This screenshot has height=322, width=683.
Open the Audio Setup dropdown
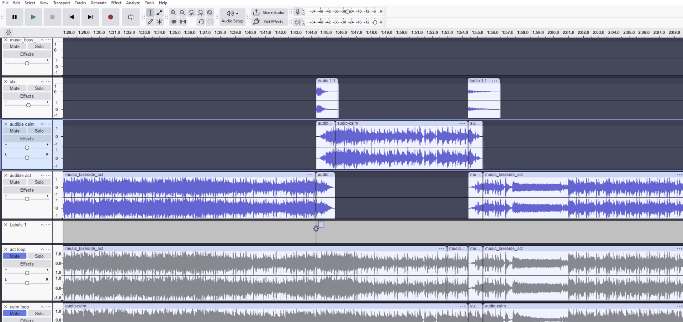click(x=232, y=17)
